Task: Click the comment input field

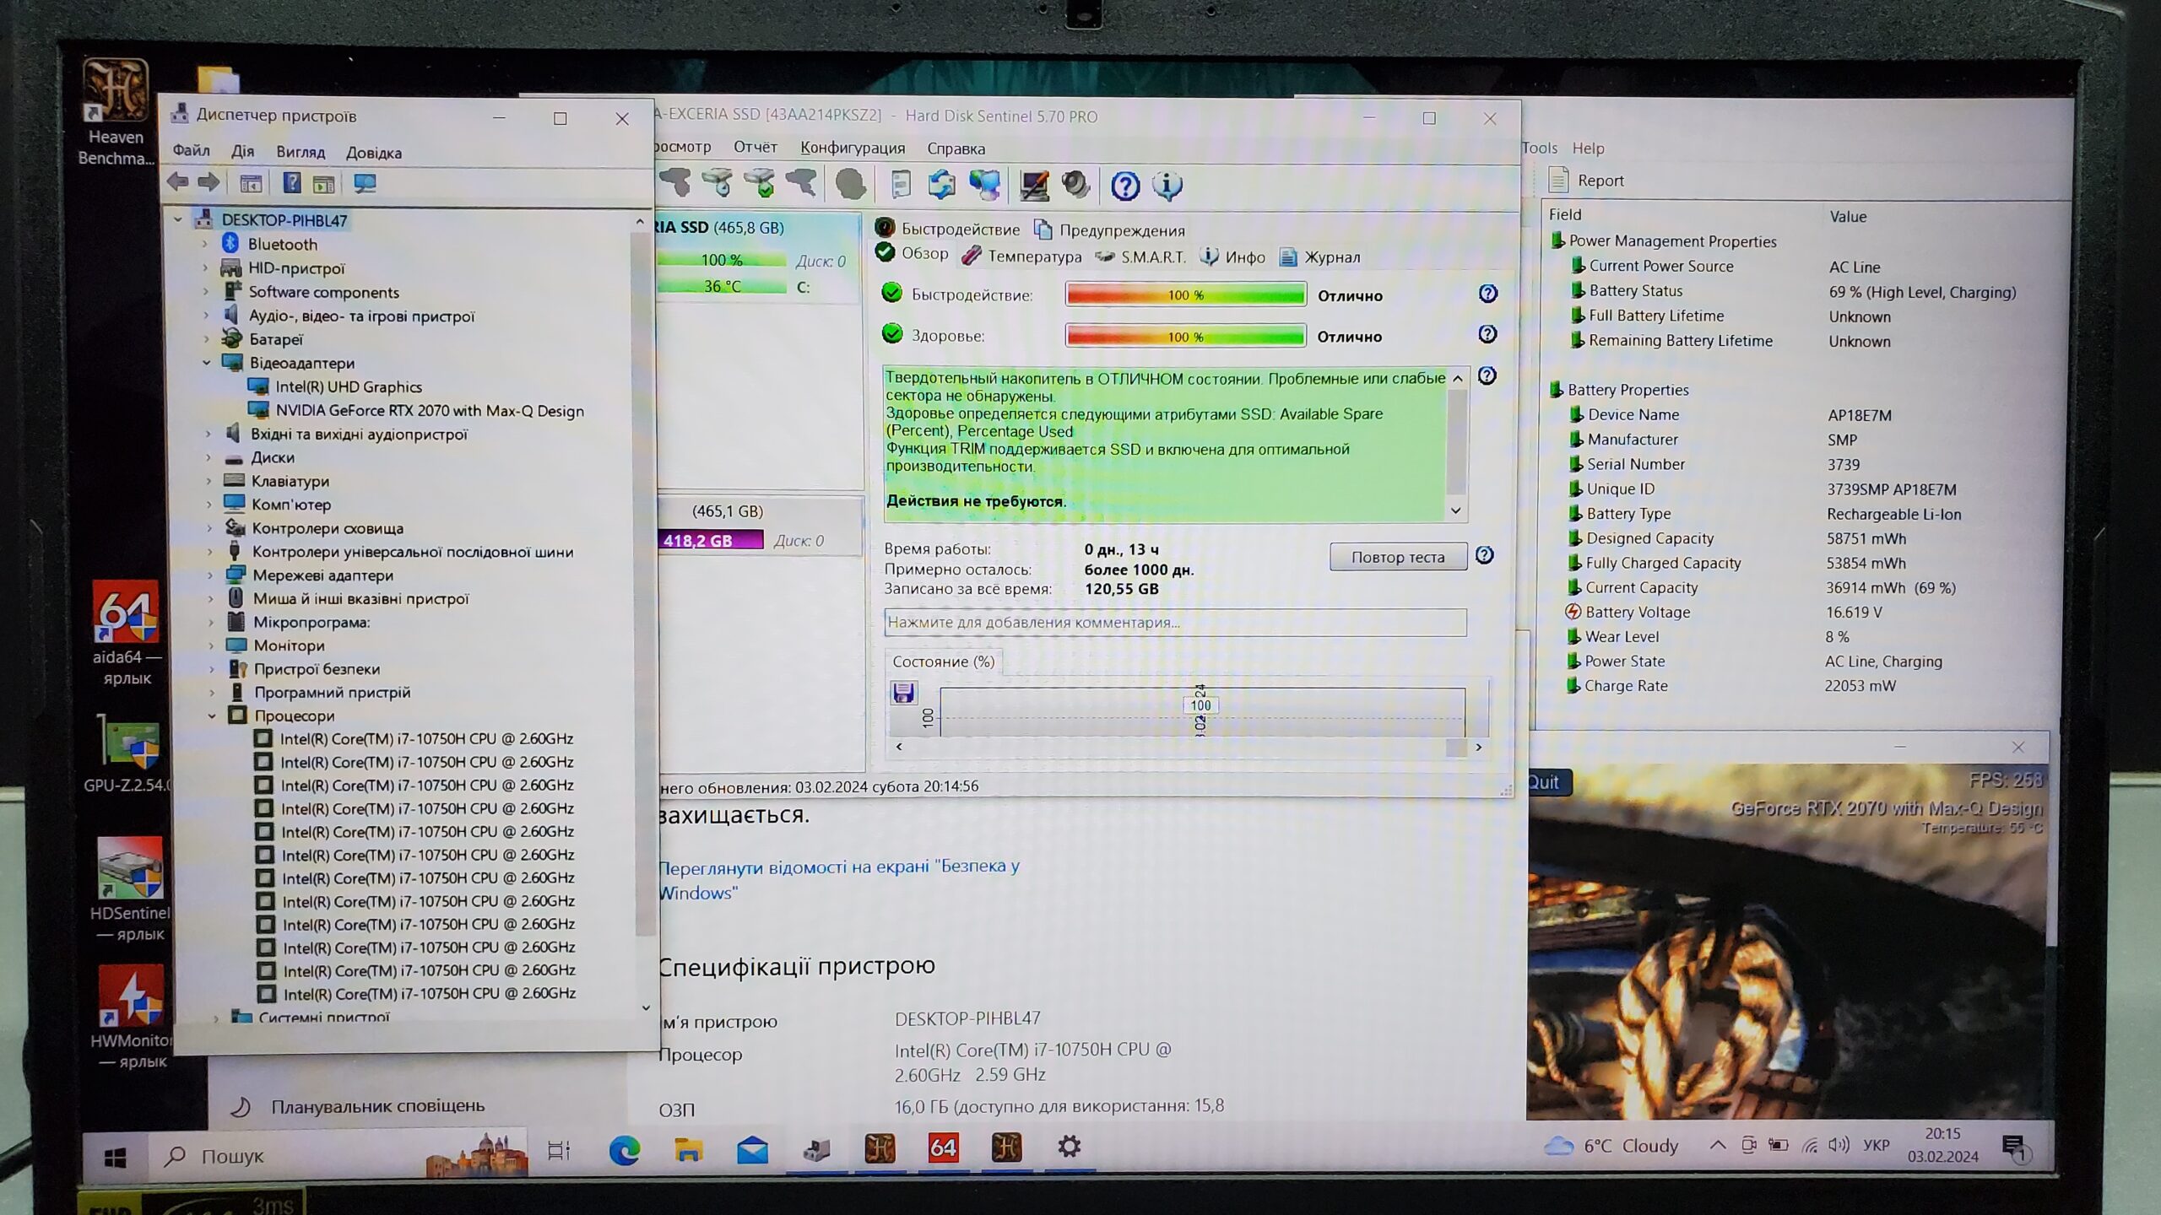Action: pyautogui.click(x=1174, y=623)
